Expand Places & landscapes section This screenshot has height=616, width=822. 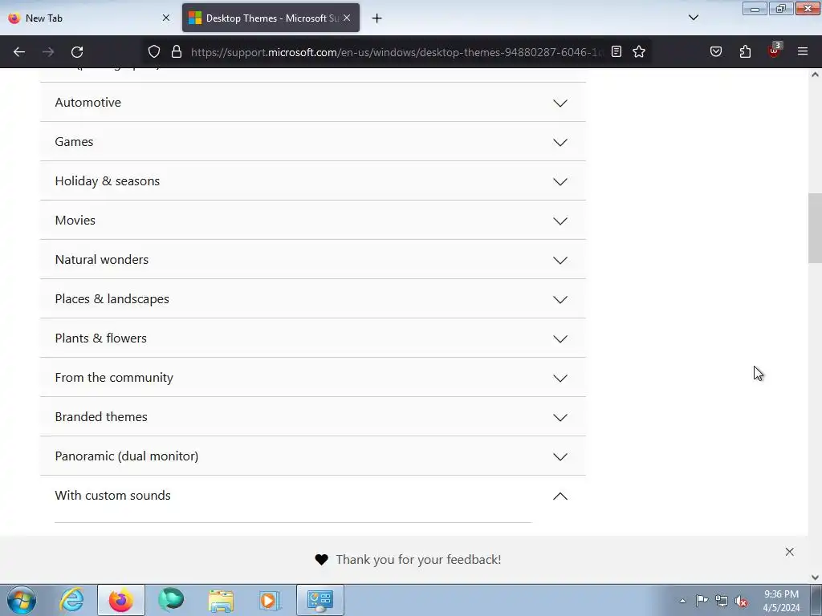pos(313,298)
